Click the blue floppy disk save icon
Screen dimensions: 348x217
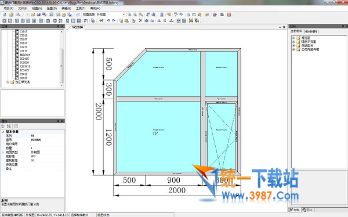pos(38,15)
